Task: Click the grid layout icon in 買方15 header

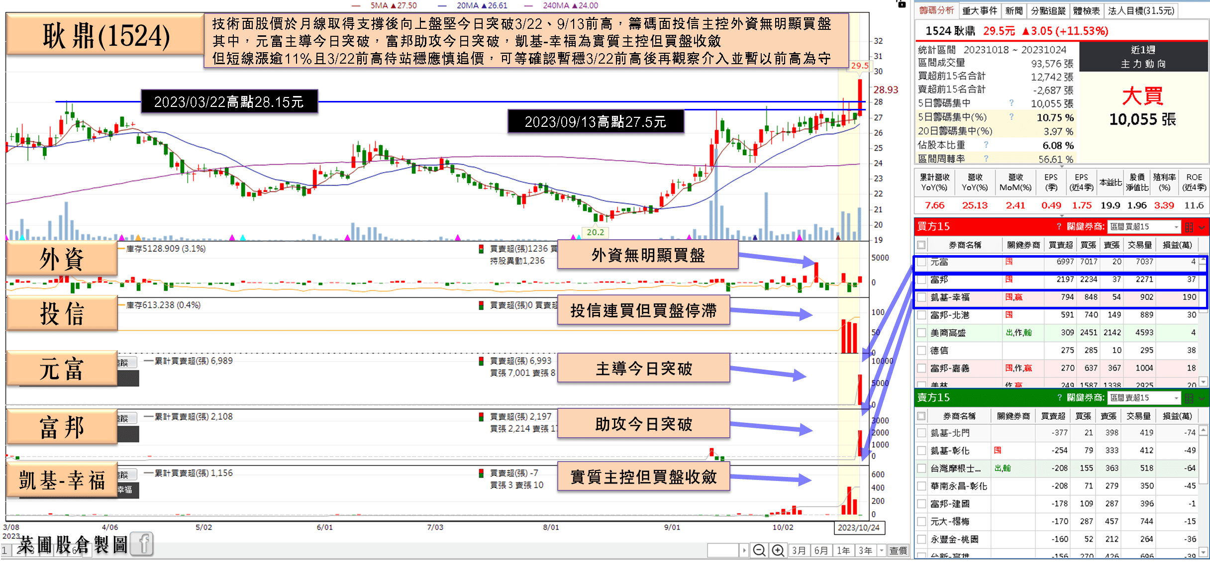Action: [1189, 227]
